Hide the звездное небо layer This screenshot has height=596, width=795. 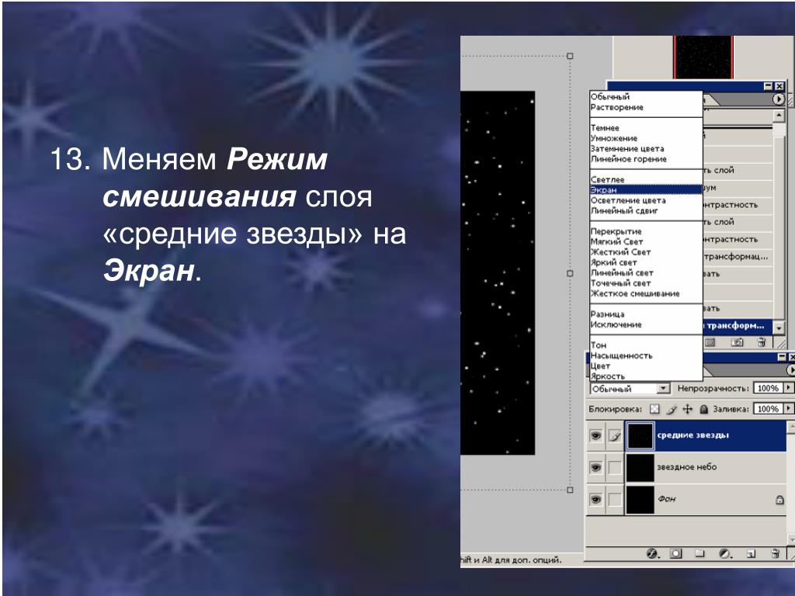(x=596, y=467)
